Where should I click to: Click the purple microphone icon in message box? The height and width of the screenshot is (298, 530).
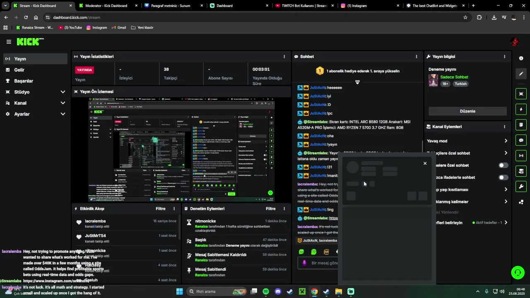point(304,263)
